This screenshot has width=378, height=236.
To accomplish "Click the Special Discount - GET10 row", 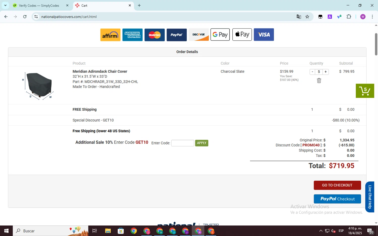I will [187, 120].
